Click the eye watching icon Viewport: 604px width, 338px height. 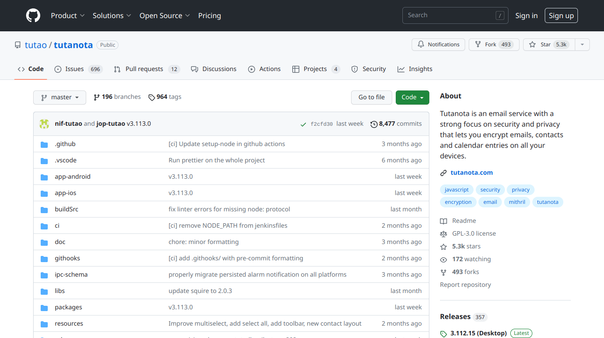(443, 259)
